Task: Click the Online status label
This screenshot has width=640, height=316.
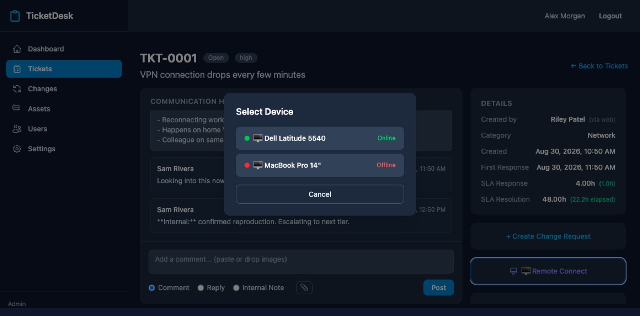Action: point(386,138)
